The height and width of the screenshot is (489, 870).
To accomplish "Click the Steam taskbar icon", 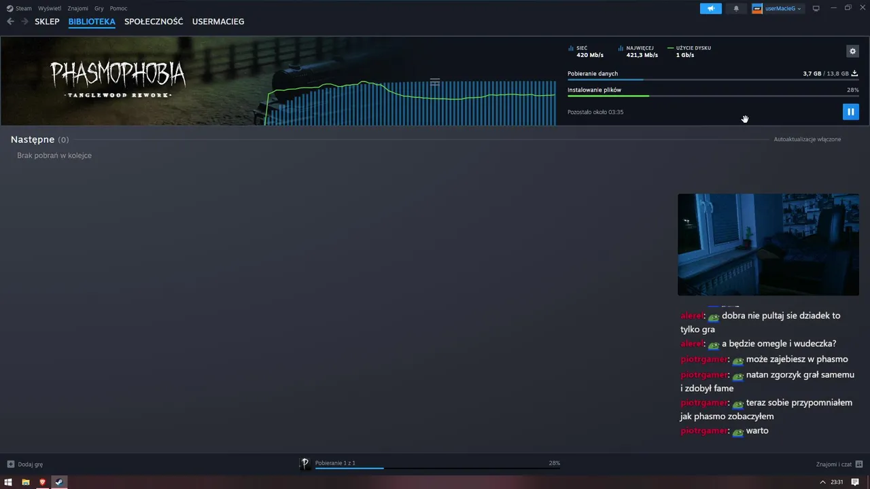I will [59, 482].
